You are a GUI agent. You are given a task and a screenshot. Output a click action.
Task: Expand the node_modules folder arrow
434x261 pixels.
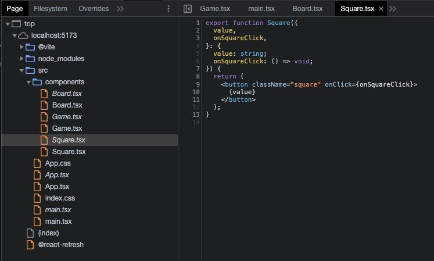pyautogui.click(x=22, y=59)
